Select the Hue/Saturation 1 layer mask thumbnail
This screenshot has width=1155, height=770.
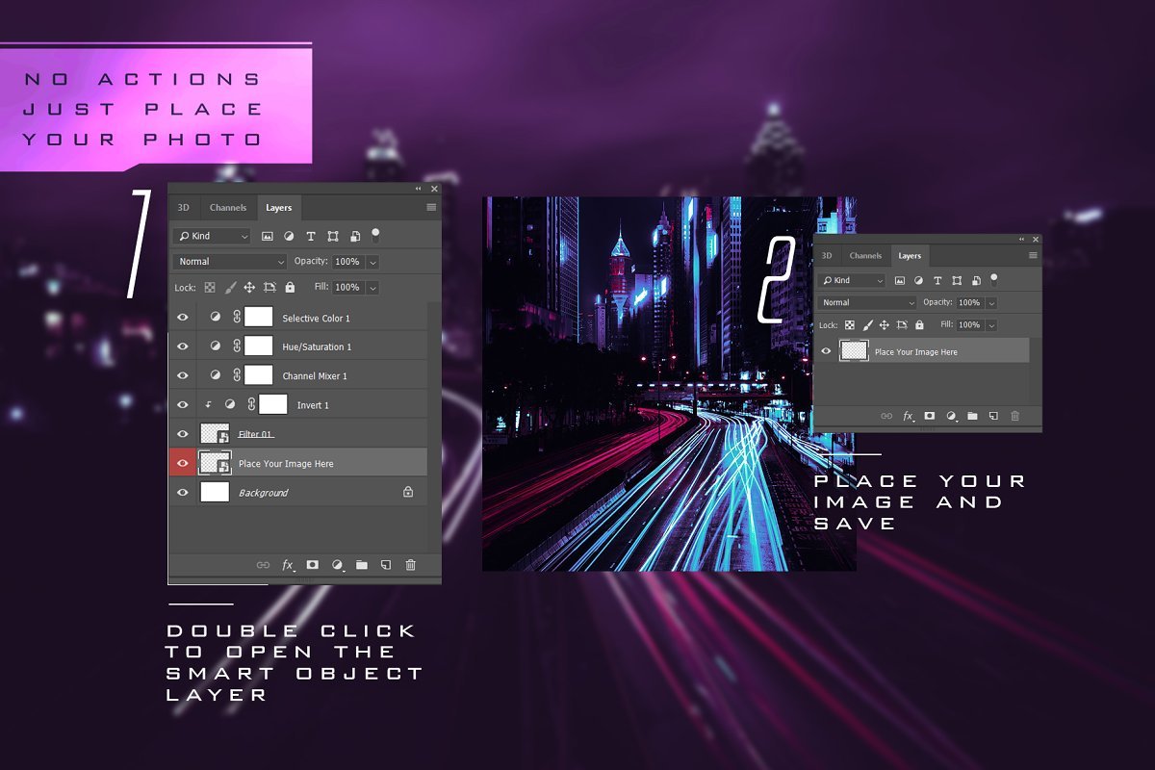(x=258, y=346)
